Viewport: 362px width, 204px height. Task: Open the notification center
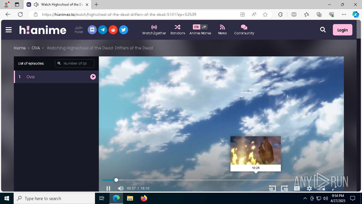click(x=353, y=198)
